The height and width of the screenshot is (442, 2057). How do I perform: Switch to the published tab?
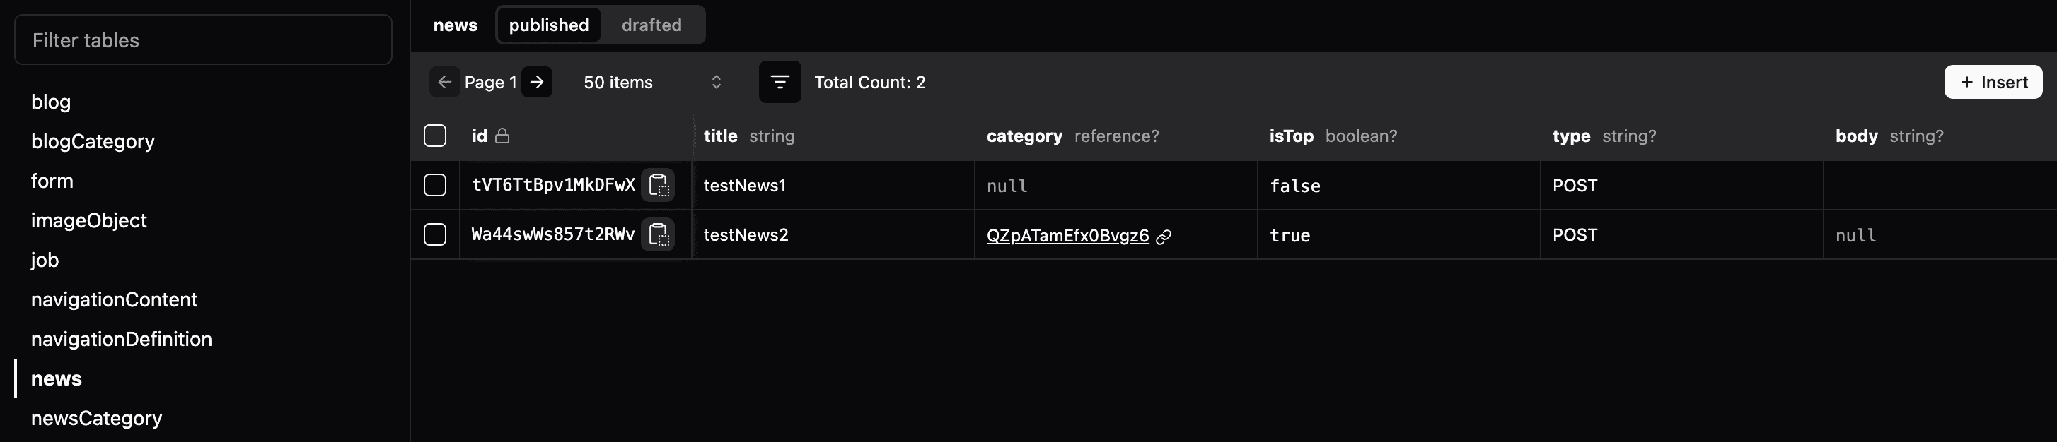point(549,25)
